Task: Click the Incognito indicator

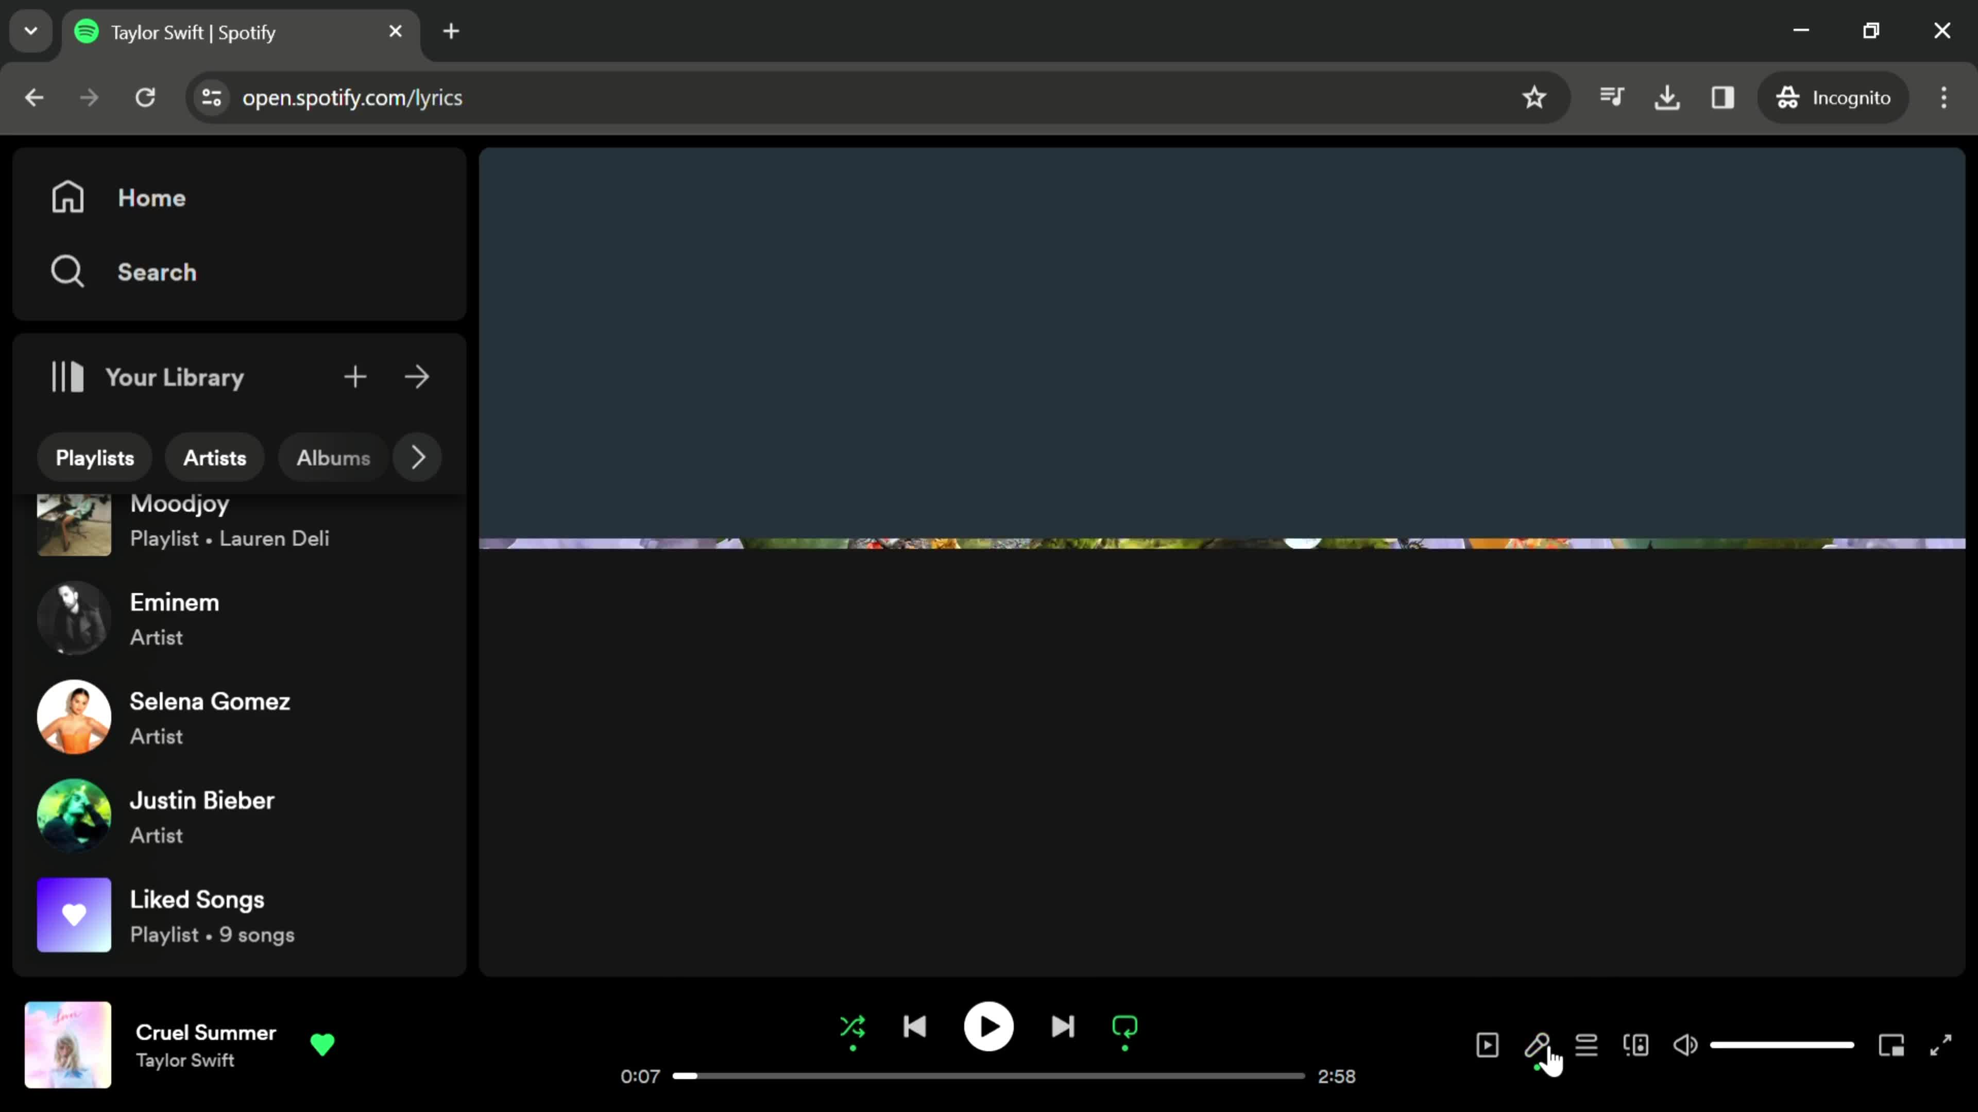Action: pos(1833,97)
